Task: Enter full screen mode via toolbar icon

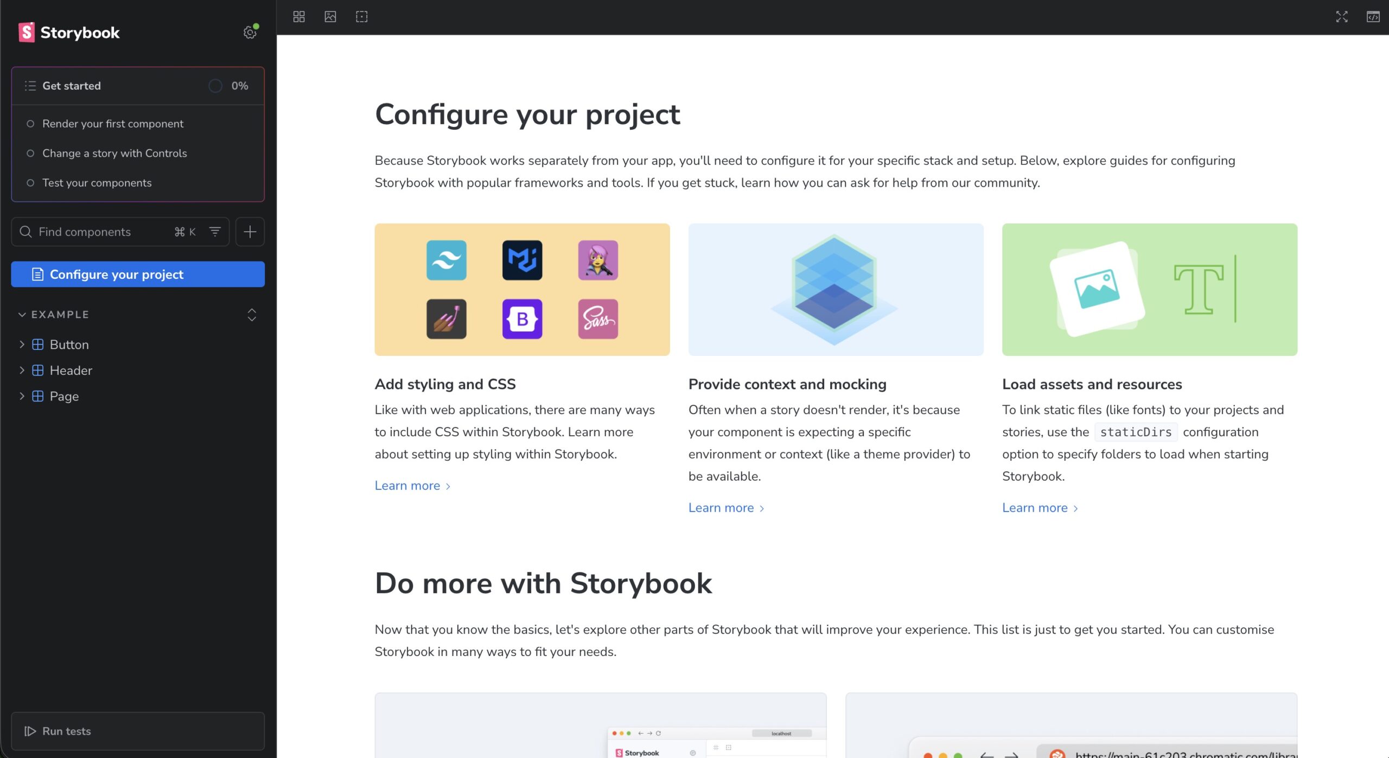Action: [x=1341, y=17]
